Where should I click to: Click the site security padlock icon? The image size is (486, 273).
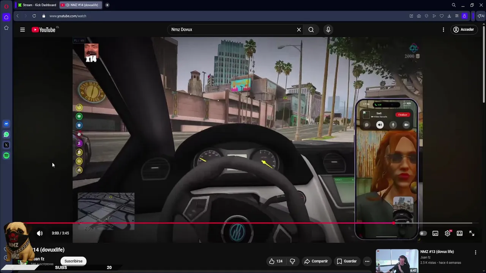click(44, 16)
